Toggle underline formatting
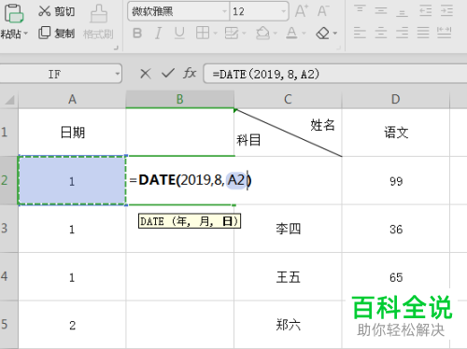The image size is (467, 349). click(x=179, y=33)
